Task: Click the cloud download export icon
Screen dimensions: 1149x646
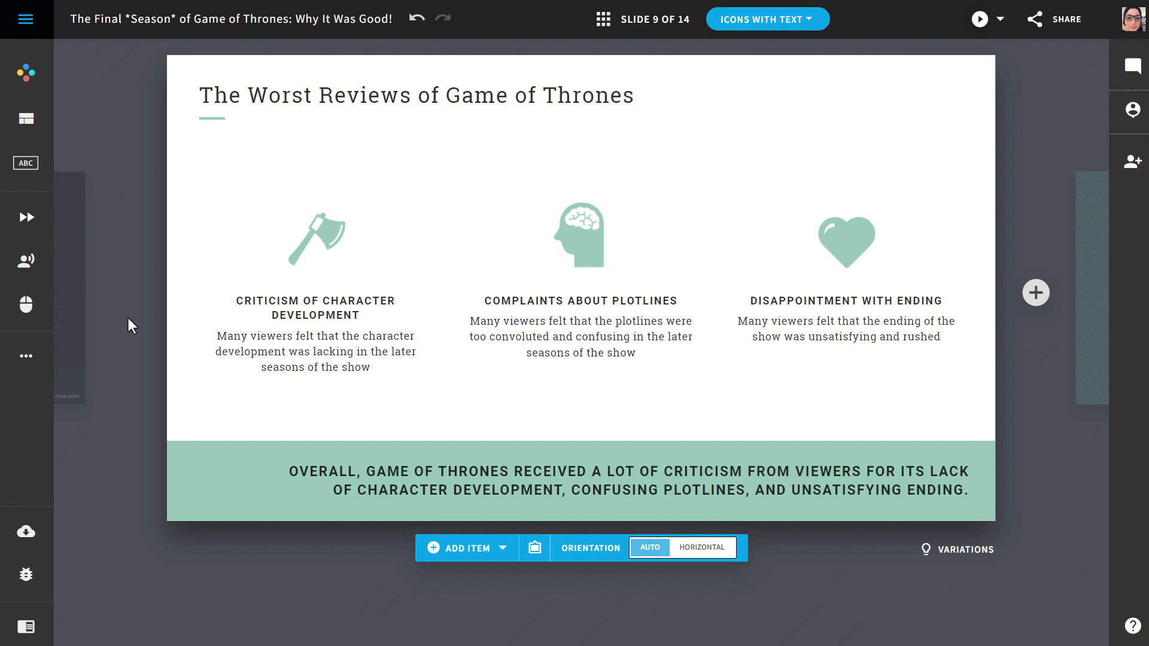Action: click(26, 531)
